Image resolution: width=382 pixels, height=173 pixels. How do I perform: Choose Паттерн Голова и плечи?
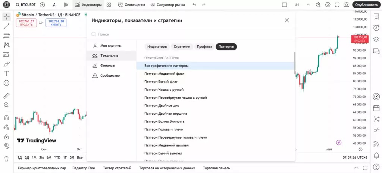point(215,129)
